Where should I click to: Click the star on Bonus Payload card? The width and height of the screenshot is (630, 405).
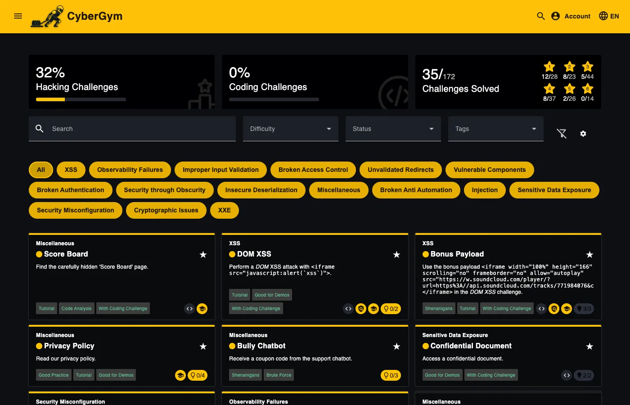pyautogui.click(x=589, y=255)
